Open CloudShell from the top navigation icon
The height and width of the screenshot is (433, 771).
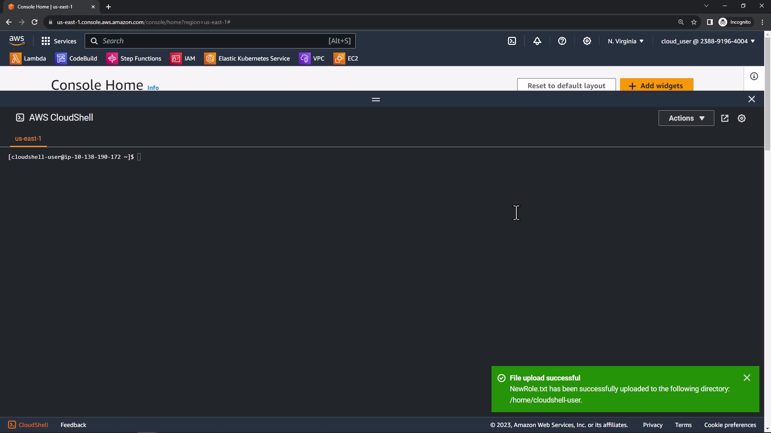click(x=512, y=41)
